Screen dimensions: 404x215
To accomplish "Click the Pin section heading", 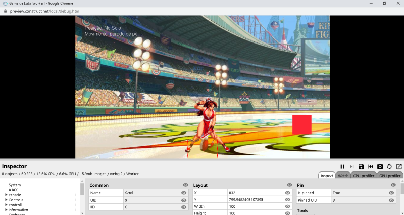I will pos(300,185).
